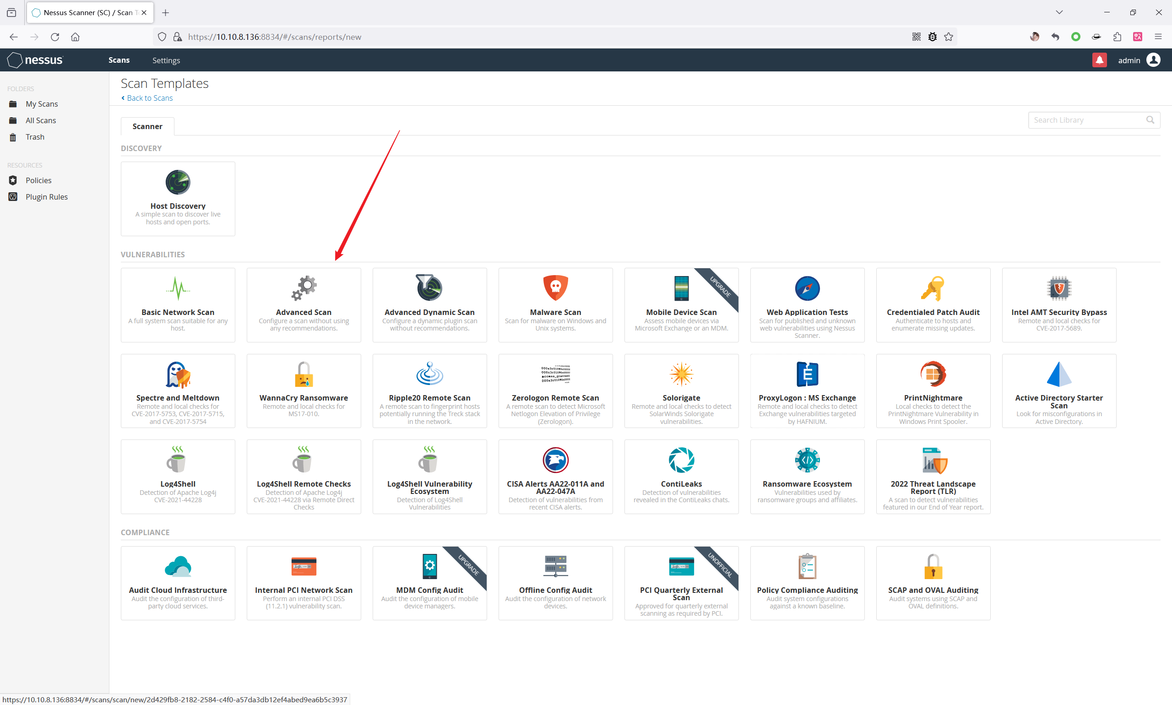Open the Advanced Dynamic Scan funnel icon
Image resolution: width=1172 pixels, height=705 pixels.
point(429,287)
